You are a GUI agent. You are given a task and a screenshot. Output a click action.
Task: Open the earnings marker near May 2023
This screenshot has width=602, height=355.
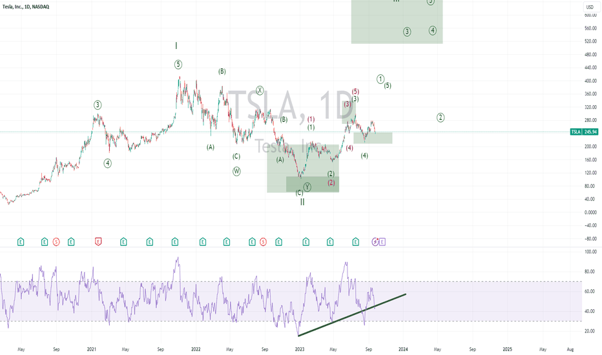(330, 242)
